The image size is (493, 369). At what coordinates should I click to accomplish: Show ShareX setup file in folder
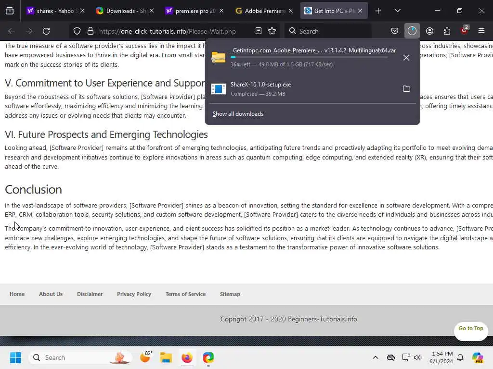406,89
